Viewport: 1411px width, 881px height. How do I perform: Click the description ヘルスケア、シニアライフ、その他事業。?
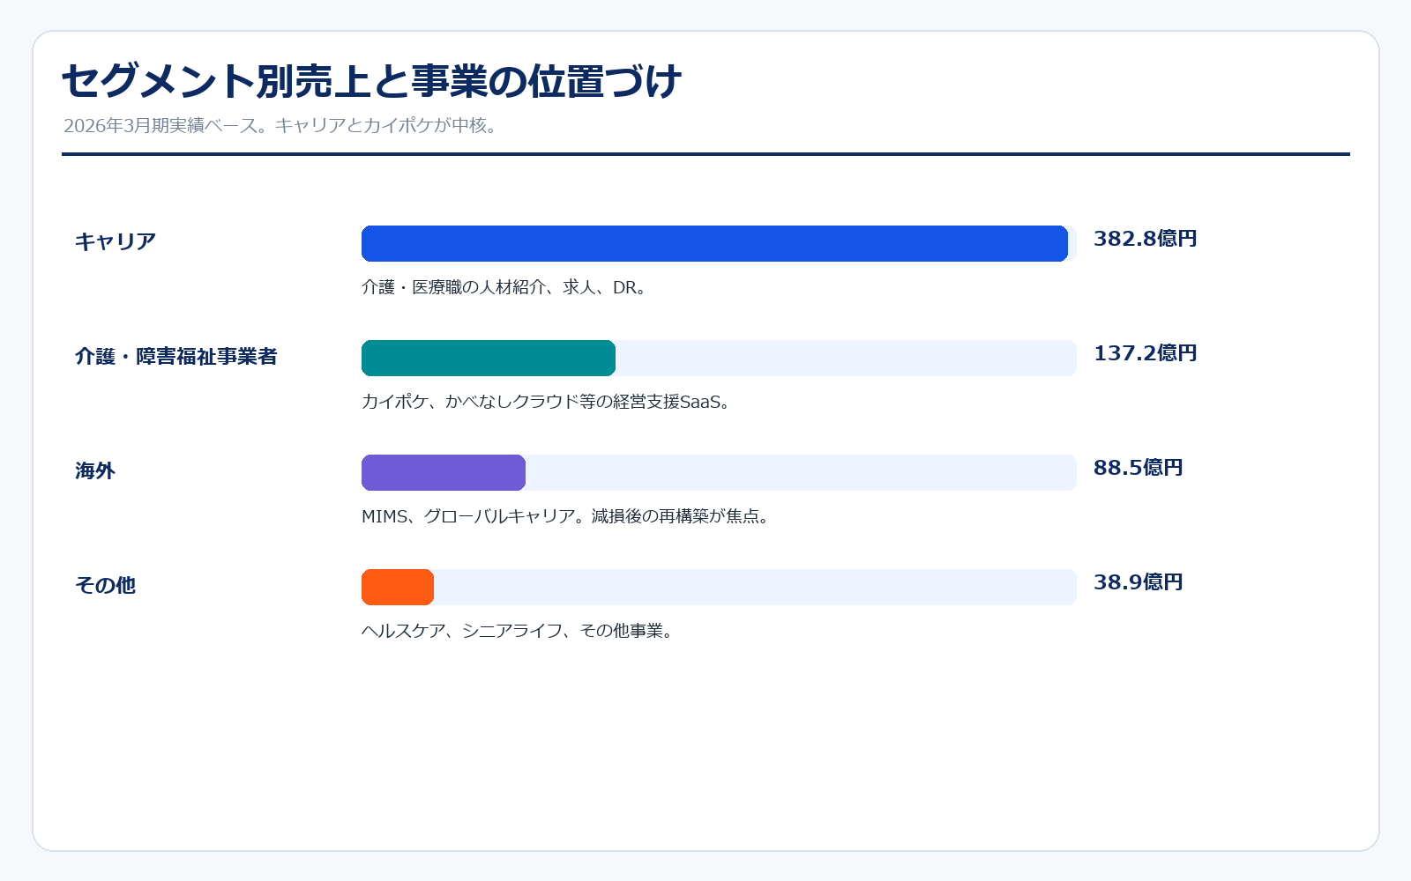click(519, 631)
